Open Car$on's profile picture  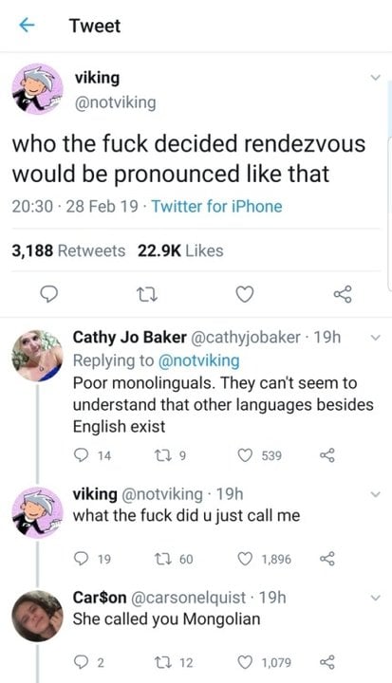tap(38, 617)
